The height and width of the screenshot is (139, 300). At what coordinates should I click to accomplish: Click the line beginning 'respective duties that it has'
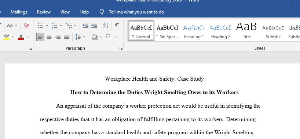pos(148,119)
